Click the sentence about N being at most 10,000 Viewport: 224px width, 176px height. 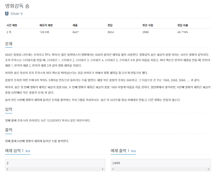pos(66,120)
